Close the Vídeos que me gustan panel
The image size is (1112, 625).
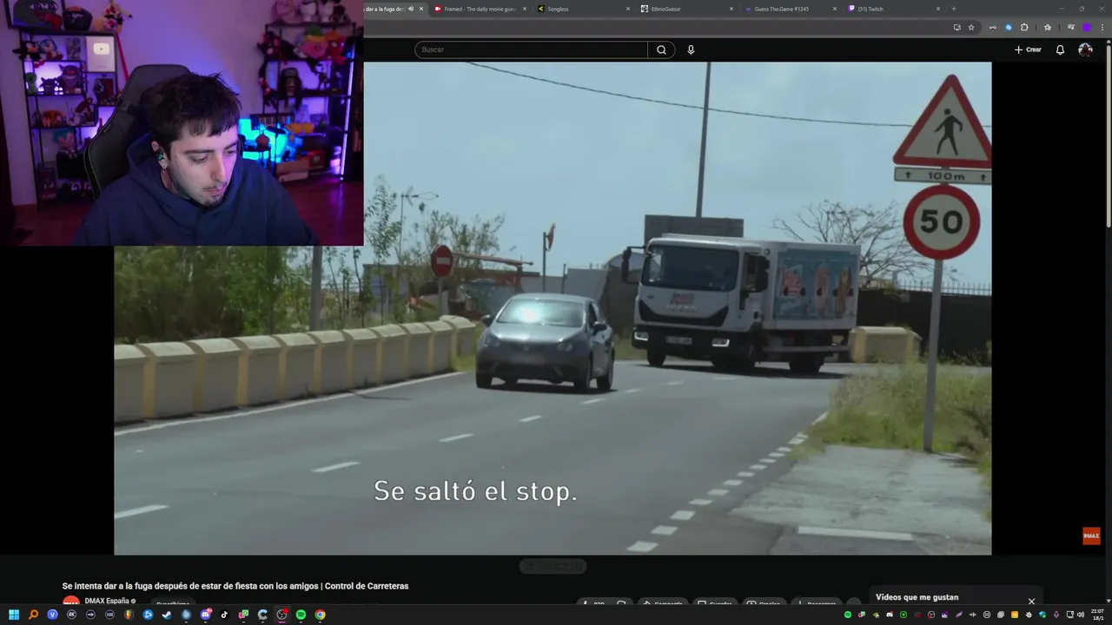point(1031,601)
